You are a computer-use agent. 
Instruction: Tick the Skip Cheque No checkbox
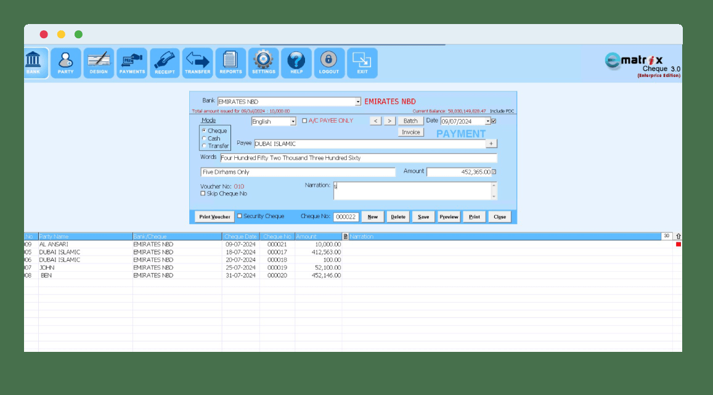[x=203, y=193]
